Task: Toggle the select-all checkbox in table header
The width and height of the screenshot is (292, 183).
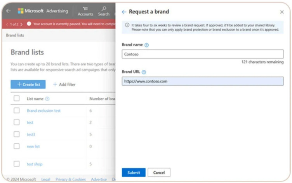Action: click(x=17, y=98)
